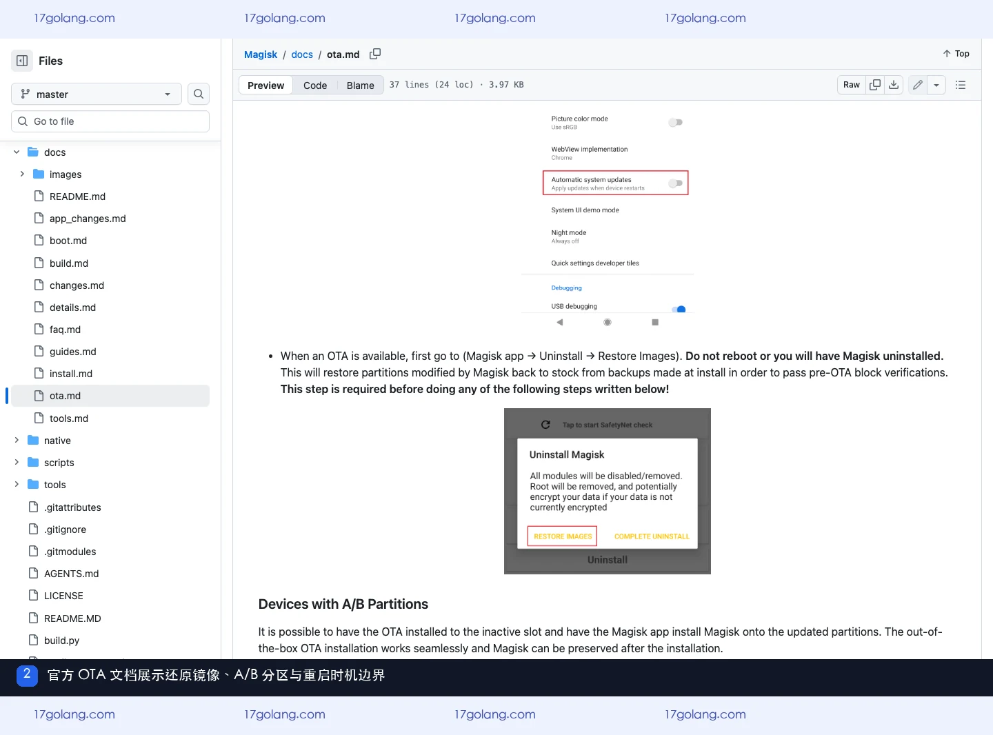Focus the Go to file search field

click(x=110, y=121)
